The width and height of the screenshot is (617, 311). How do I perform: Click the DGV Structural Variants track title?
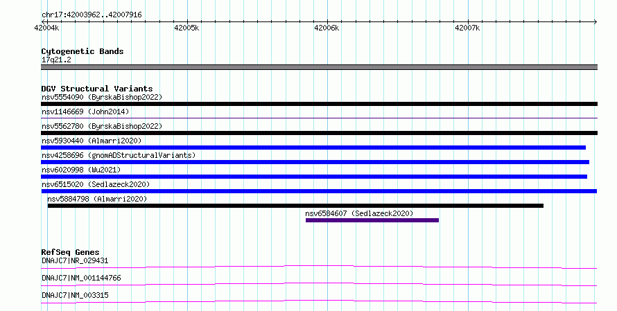[97, 89]
